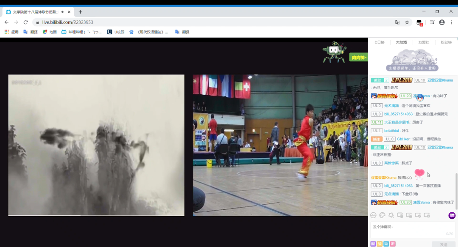Switch to the 七日榜 tab
The image size is (458, 247).
pos(379,42)
